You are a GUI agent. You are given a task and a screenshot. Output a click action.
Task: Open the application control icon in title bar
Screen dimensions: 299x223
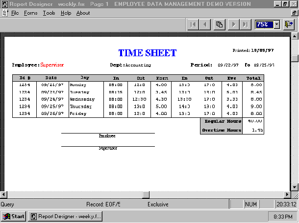pos(4,4)
